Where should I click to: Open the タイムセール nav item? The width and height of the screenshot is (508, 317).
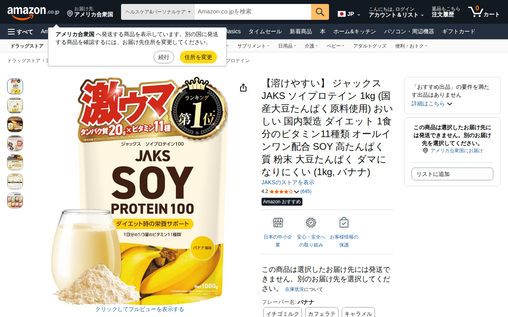tap(265, 32)
